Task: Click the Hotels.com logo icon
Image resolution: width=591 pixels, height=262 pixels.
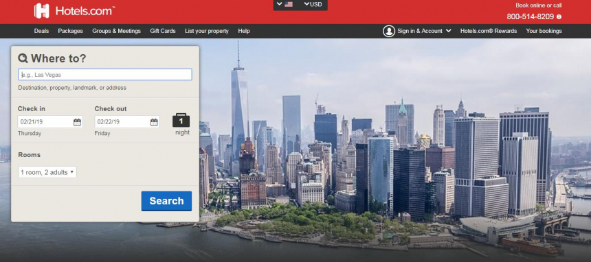Action: pyautogui.click(x=41, y=10)
